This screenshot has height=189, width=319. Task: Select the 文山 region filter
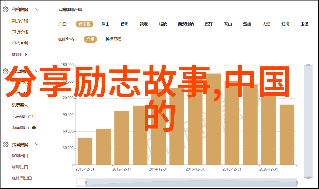click(x=228, y=24)
